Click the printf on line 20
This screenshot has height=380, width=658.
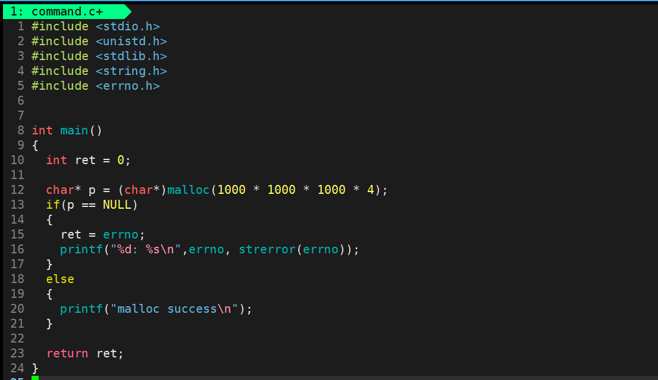click(82, 309)
